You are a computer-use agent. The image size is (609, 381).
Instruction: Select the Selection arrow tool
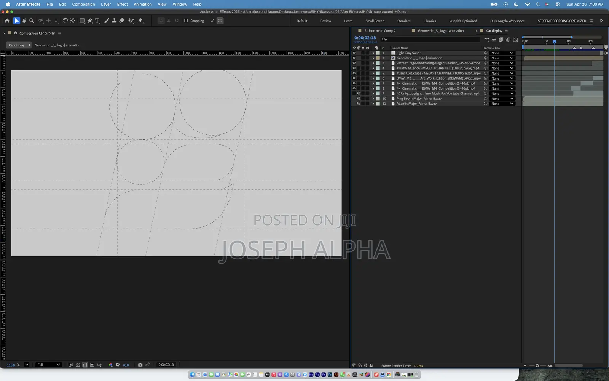click(16, 21)
